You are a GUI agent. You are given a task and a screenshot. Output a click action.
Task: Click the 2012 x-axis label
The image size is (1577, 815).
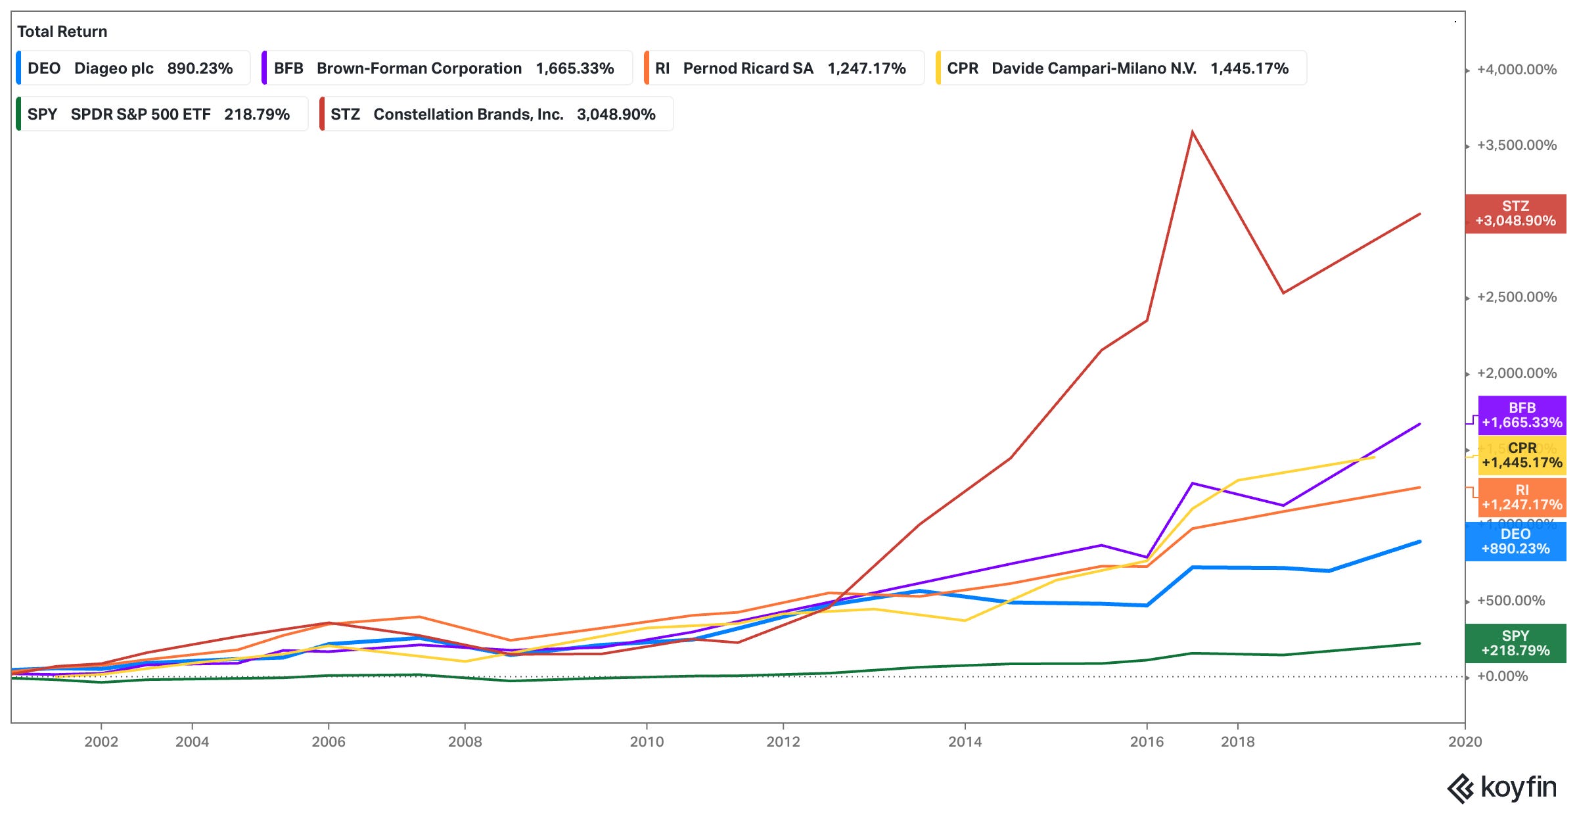[783, 742]
